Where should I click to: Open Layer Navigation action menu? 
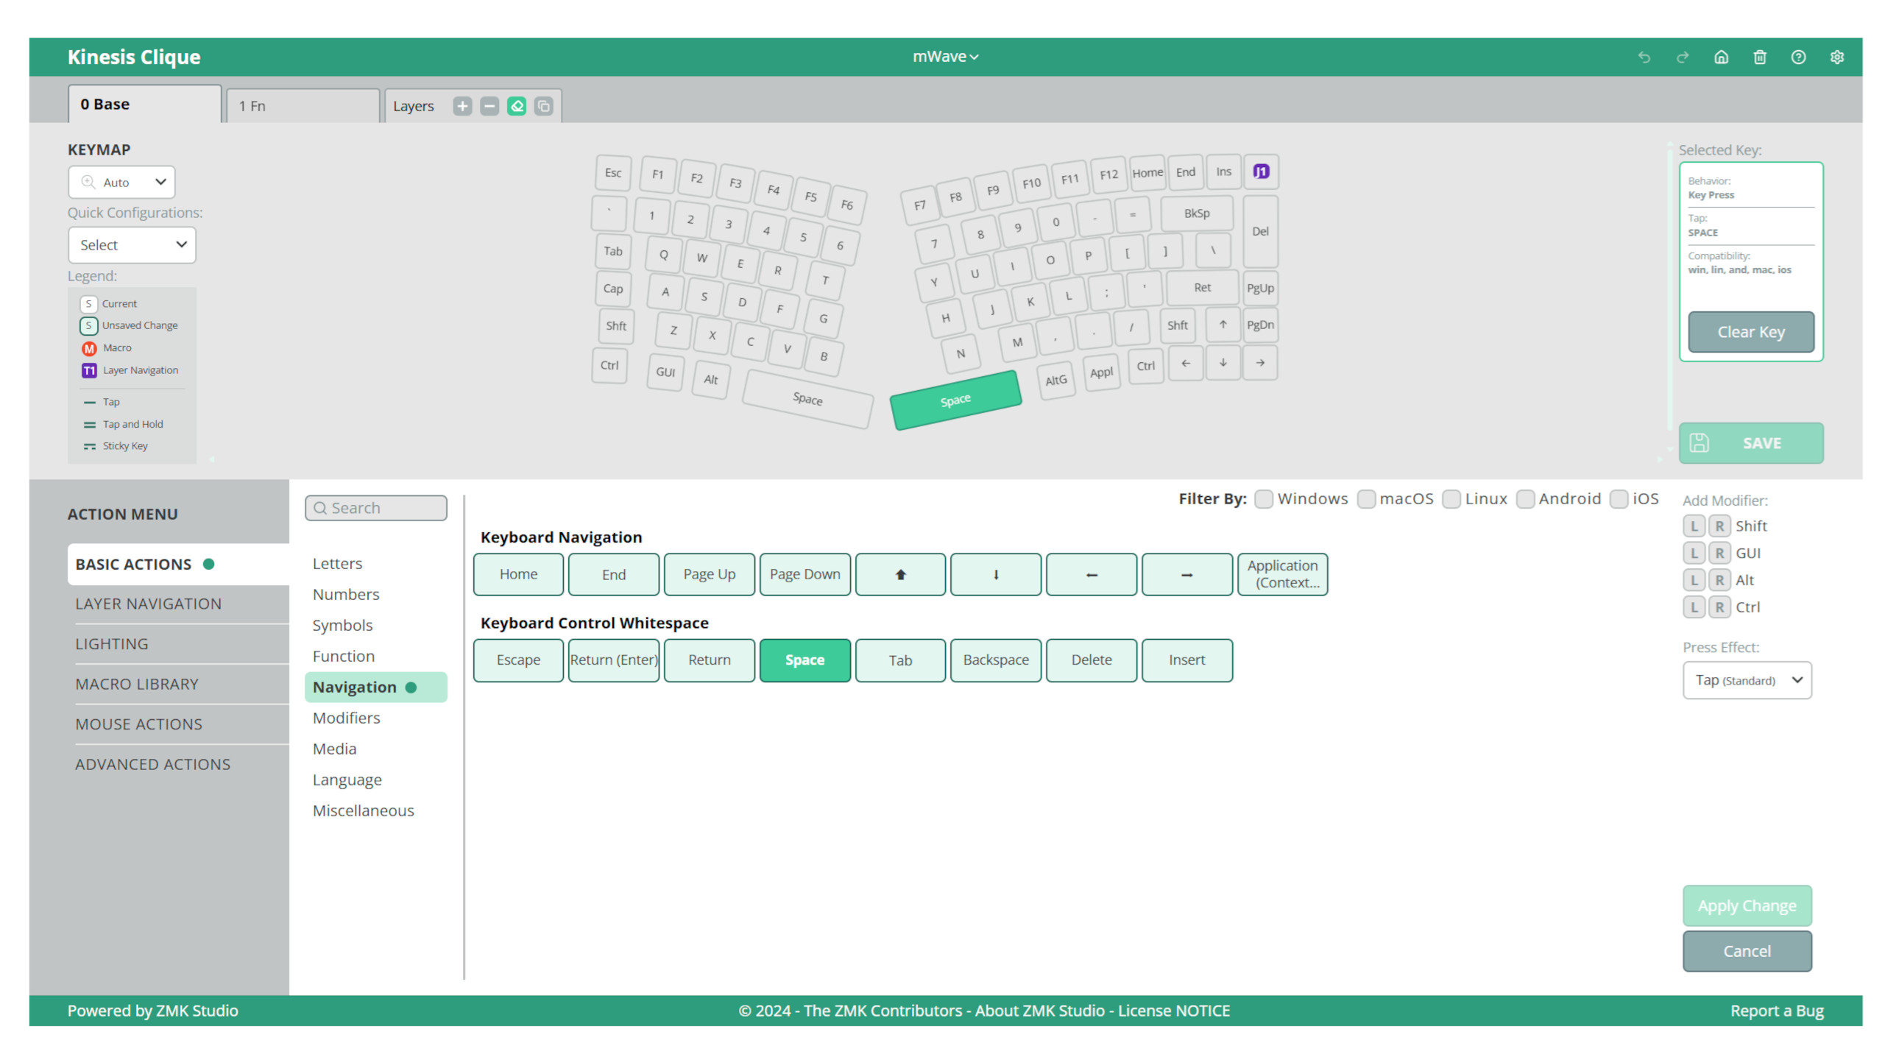(148, 604)
